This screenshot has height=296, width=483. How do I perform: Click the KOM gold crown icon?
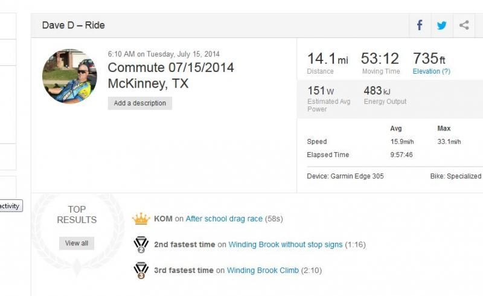point(141,219)
